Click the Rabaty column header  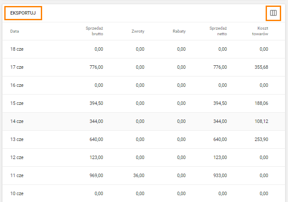[179, 31]
